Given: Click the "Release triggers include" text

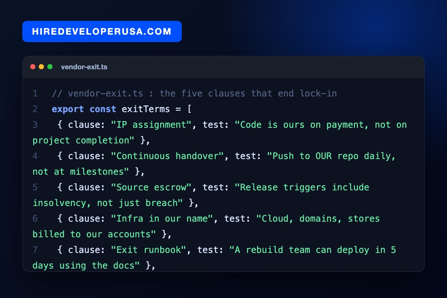Looking at the screenshot, I should tap(302, 187).
